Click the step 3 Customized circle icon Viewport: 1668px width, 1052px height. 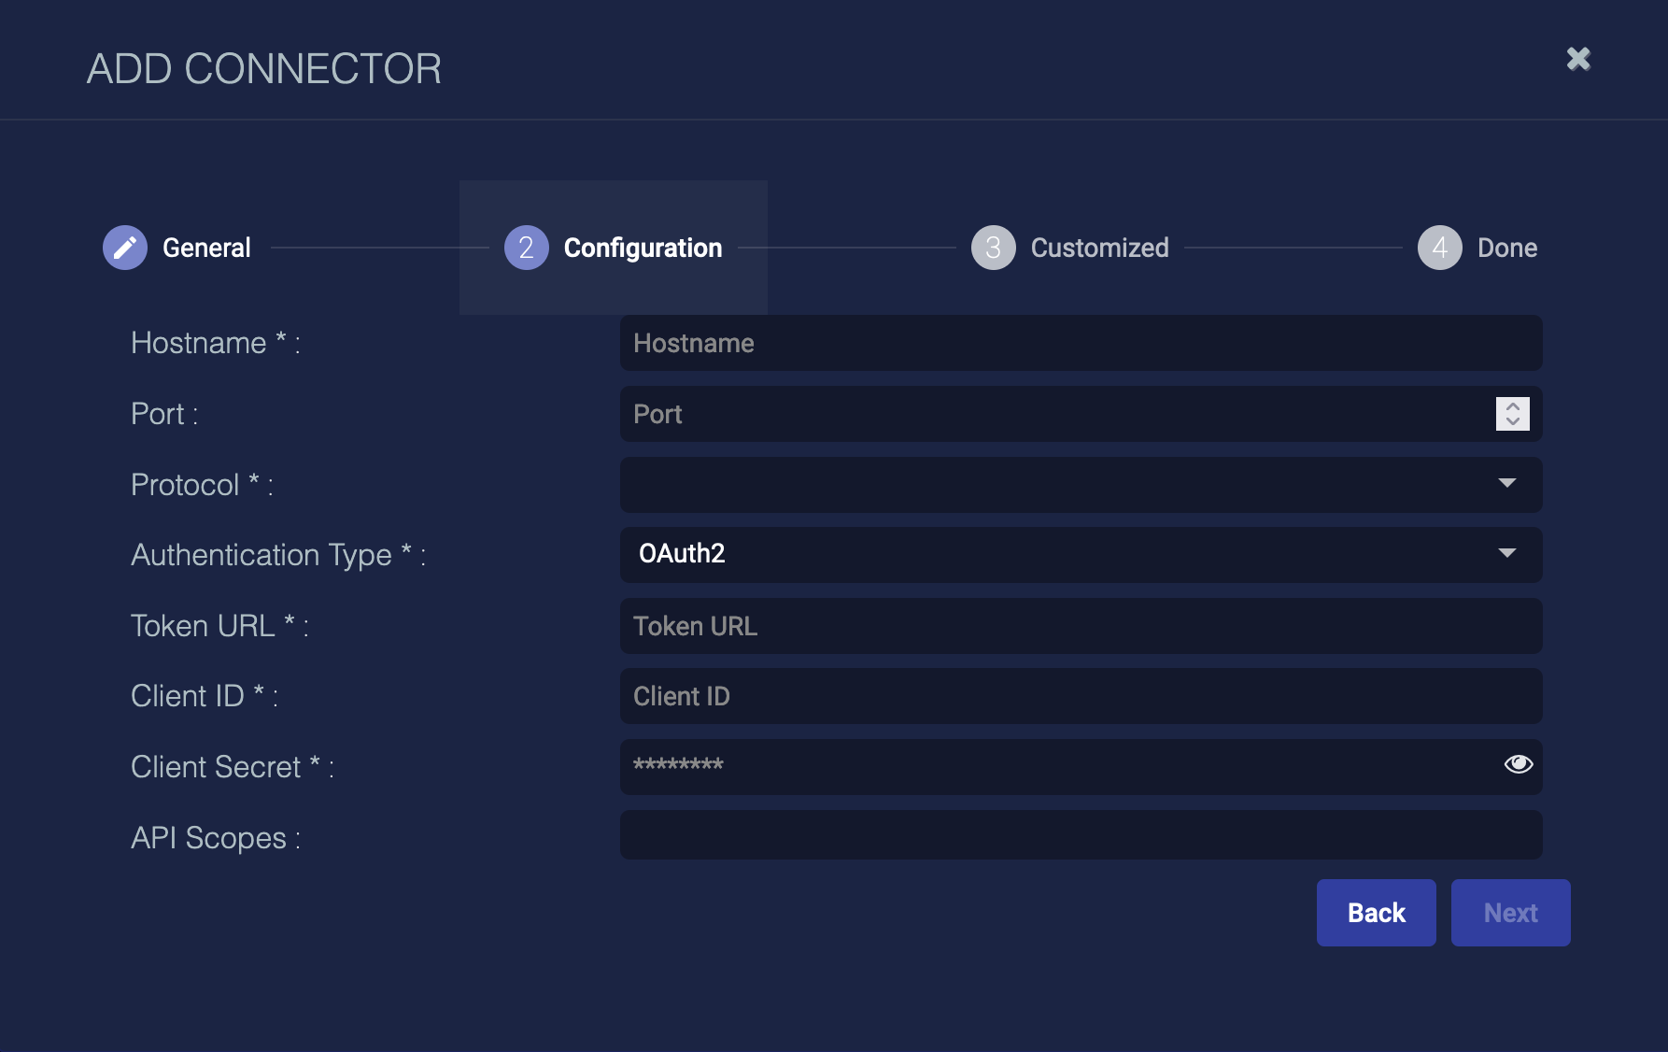993,248
